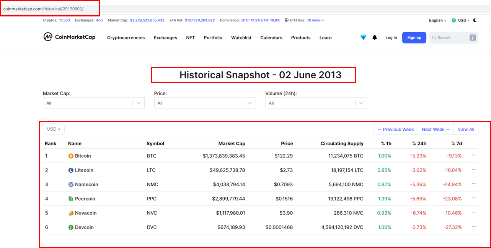
Task: Click the Sign up button
Action: click(414, 37)
